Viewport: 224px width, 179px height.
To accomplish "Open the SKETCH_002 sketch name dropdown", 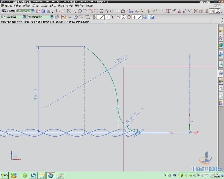I will [x=33, y=11].
